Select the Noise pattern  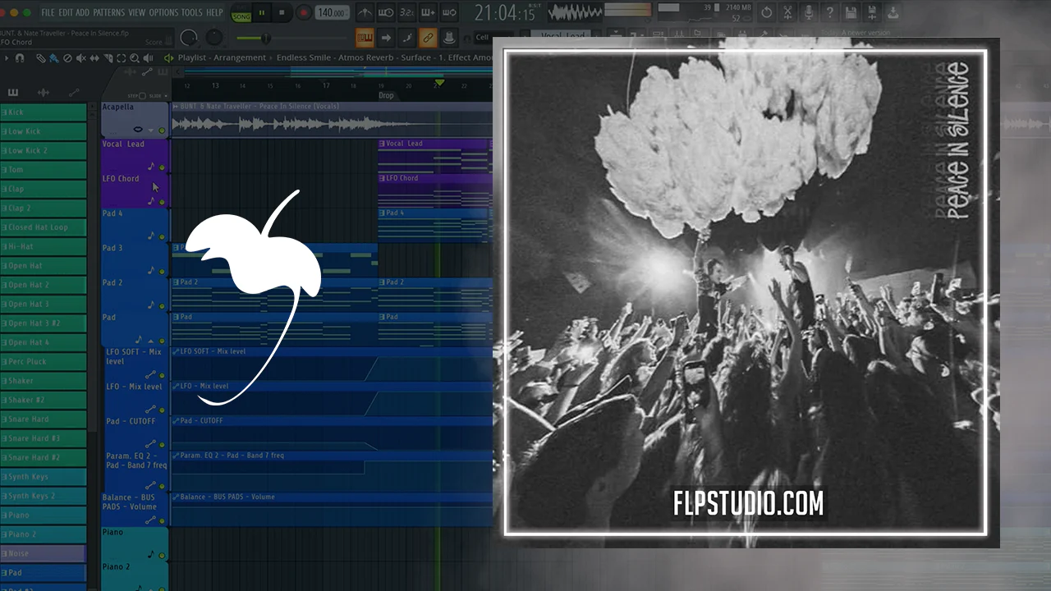coord(44,554)
